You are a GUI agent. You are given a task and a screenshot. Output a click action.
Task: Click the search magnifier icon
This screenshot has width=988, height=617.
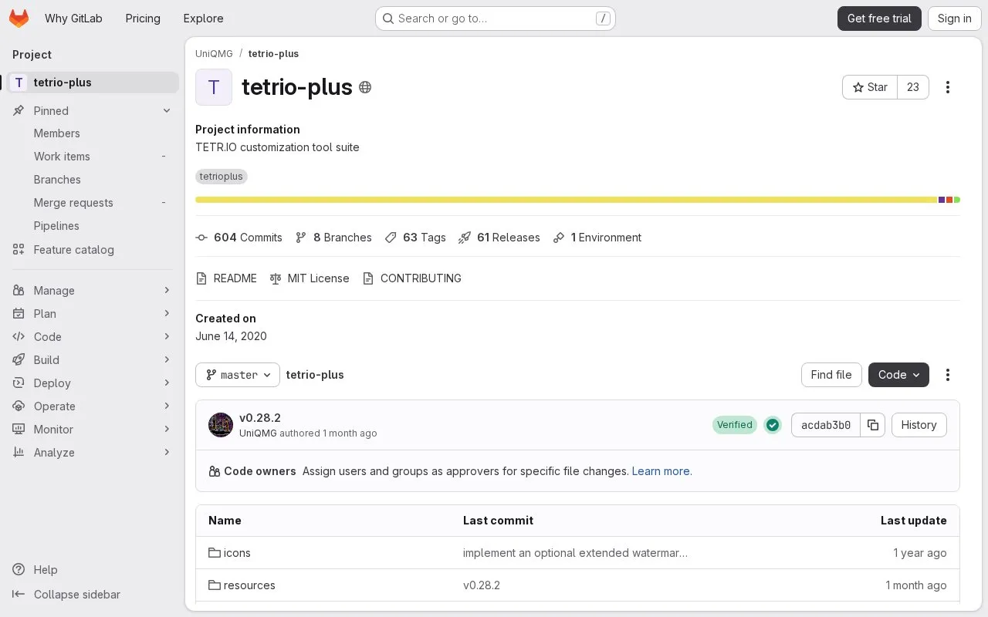coord(388,19)
